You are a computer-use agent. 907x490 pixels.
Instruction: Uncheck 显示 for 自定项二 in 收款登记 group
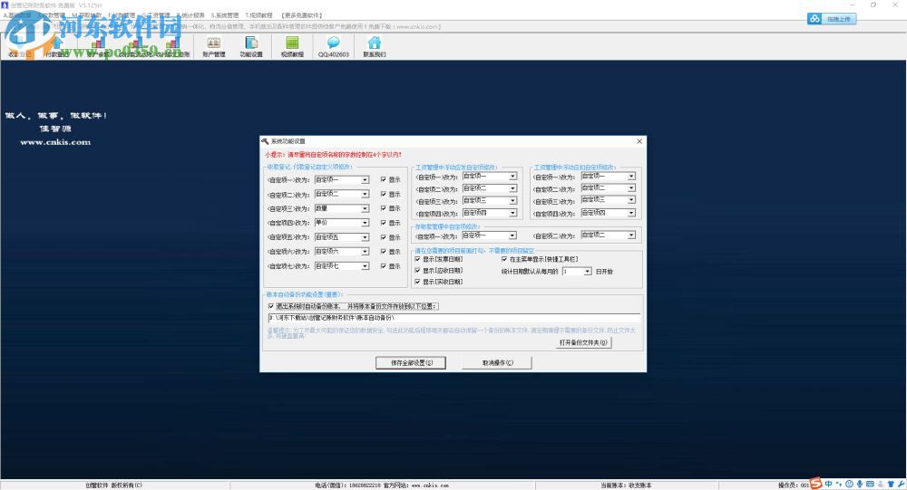point(384,194)
